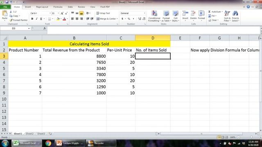Image resolution: width=262 pixels, height=147 pixels.
Task: Open Conditional Formatting menu
Action: (154, 16)
